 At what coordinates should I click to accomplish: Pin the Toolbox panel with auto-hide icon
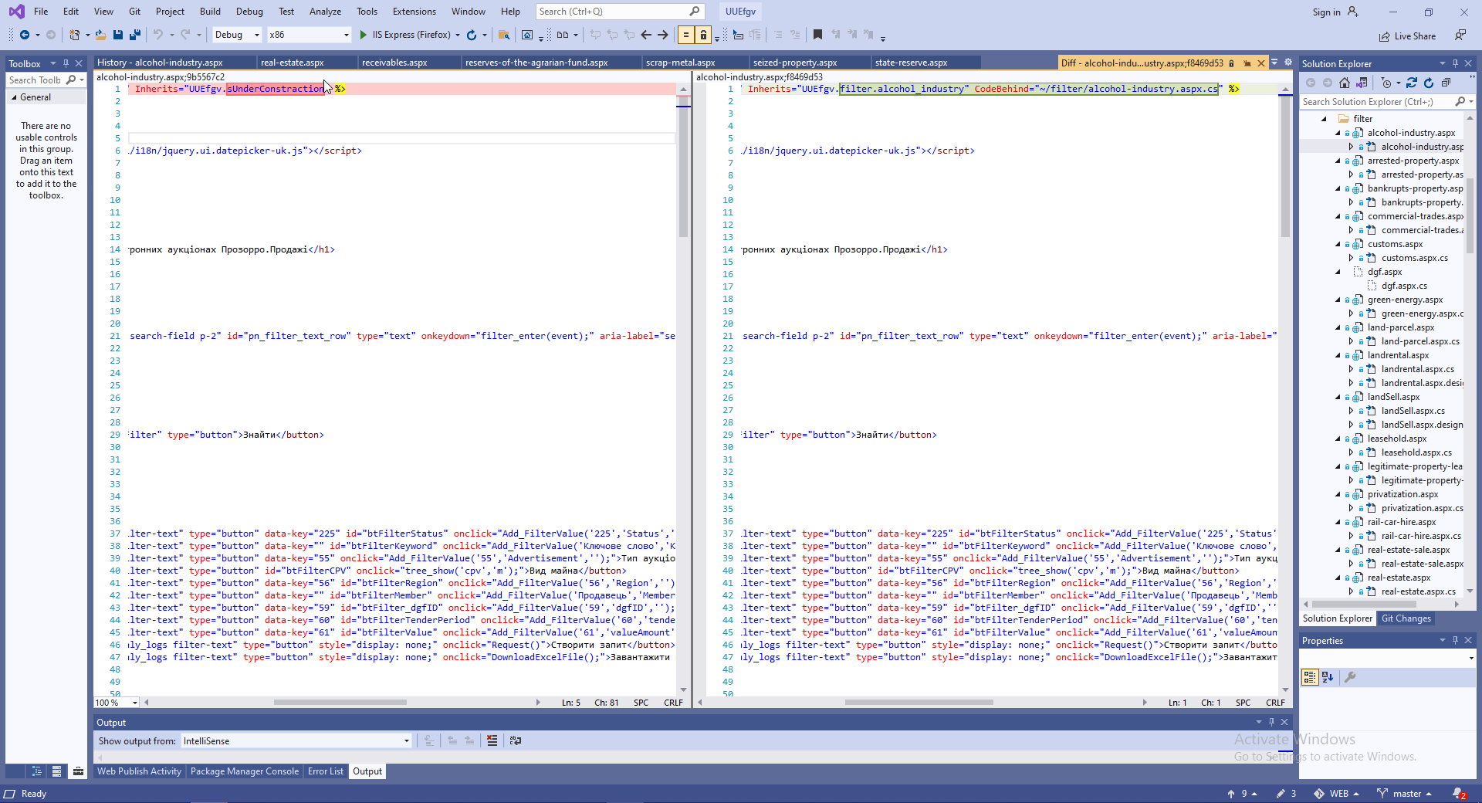66,63
